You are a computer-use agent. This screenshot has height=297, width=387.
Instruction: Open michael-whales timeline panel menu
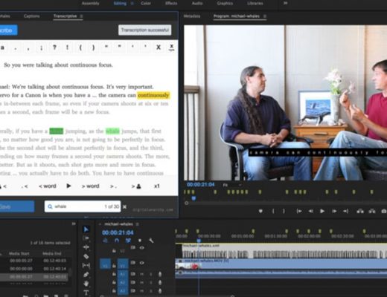[137, 224]
